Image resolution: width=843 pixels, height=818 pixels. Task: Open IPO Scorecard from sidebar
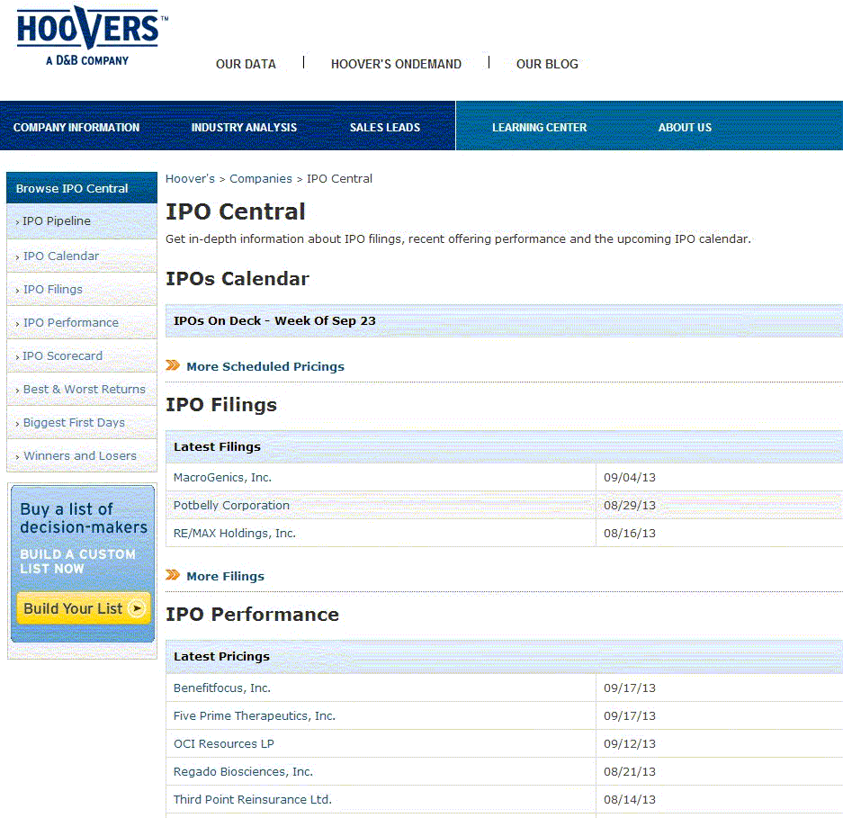pos(63,356)
